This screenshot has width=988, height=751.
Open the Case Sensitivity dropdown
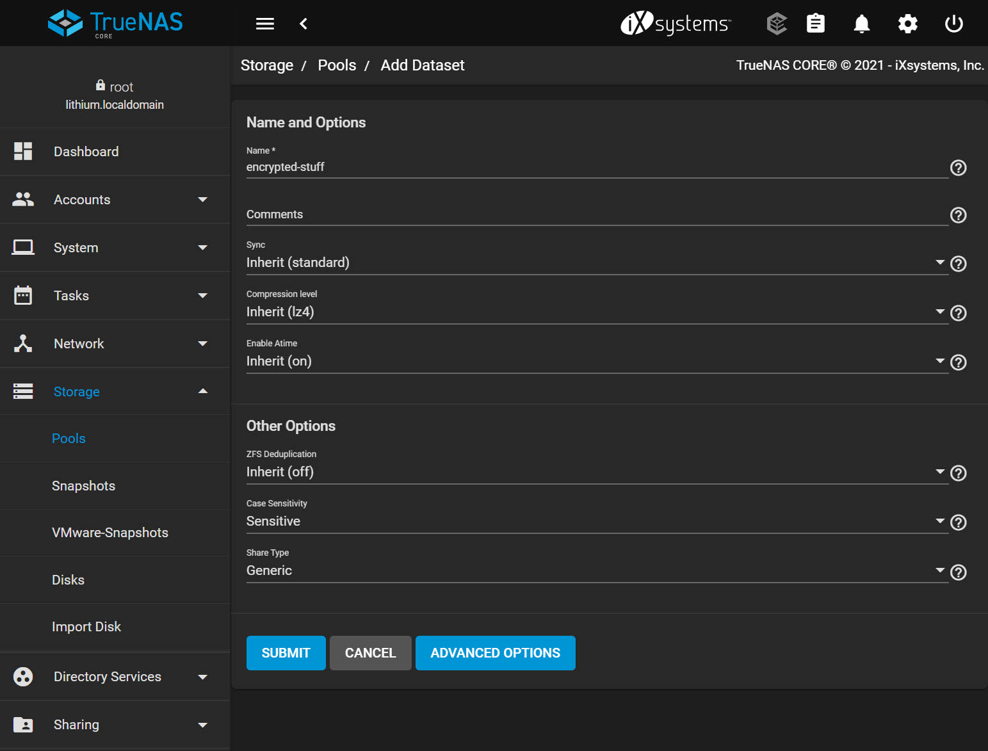click(x=597, y=521)
